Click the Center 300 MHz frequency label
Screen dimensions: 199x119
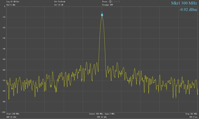[96, 114]
